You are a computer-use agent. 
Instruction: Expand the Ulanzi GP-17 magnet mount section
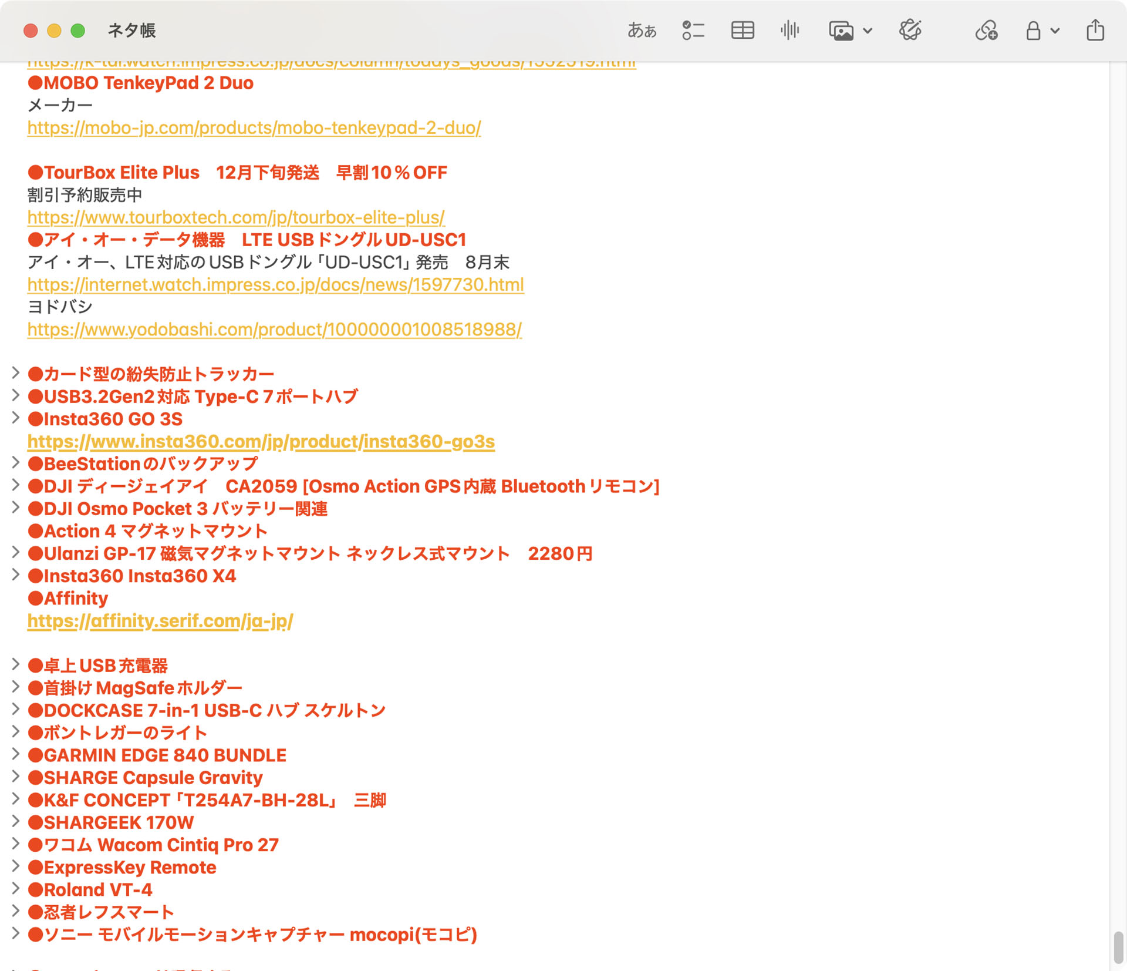[16, 552]
